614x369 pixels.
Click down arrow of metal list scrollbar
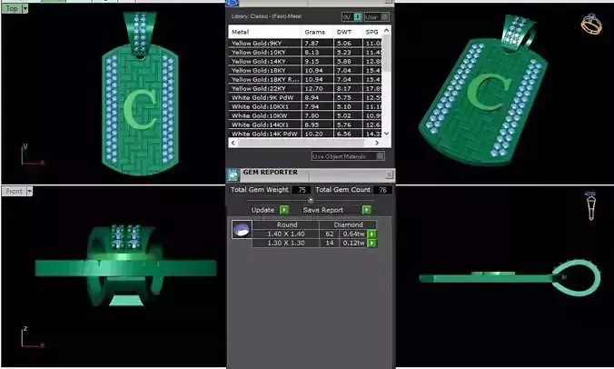click(387, 134)
